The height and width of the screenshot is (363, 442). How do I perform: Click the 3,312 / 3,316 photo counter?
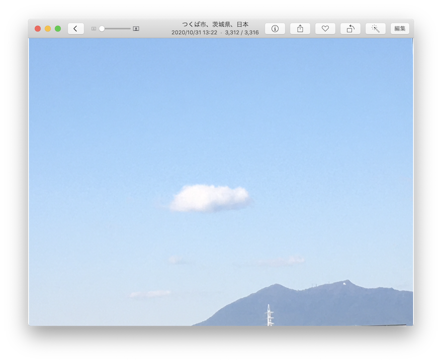pos(242,33)
